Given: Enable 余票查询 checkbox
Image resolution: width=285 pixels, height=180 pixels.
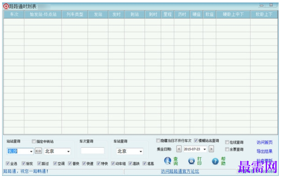Looking at the screenshot, I should 227,149.
